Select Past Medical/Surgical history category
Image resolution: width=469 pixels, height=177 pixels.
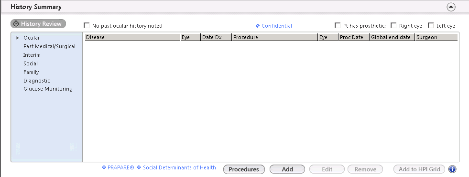49,47
